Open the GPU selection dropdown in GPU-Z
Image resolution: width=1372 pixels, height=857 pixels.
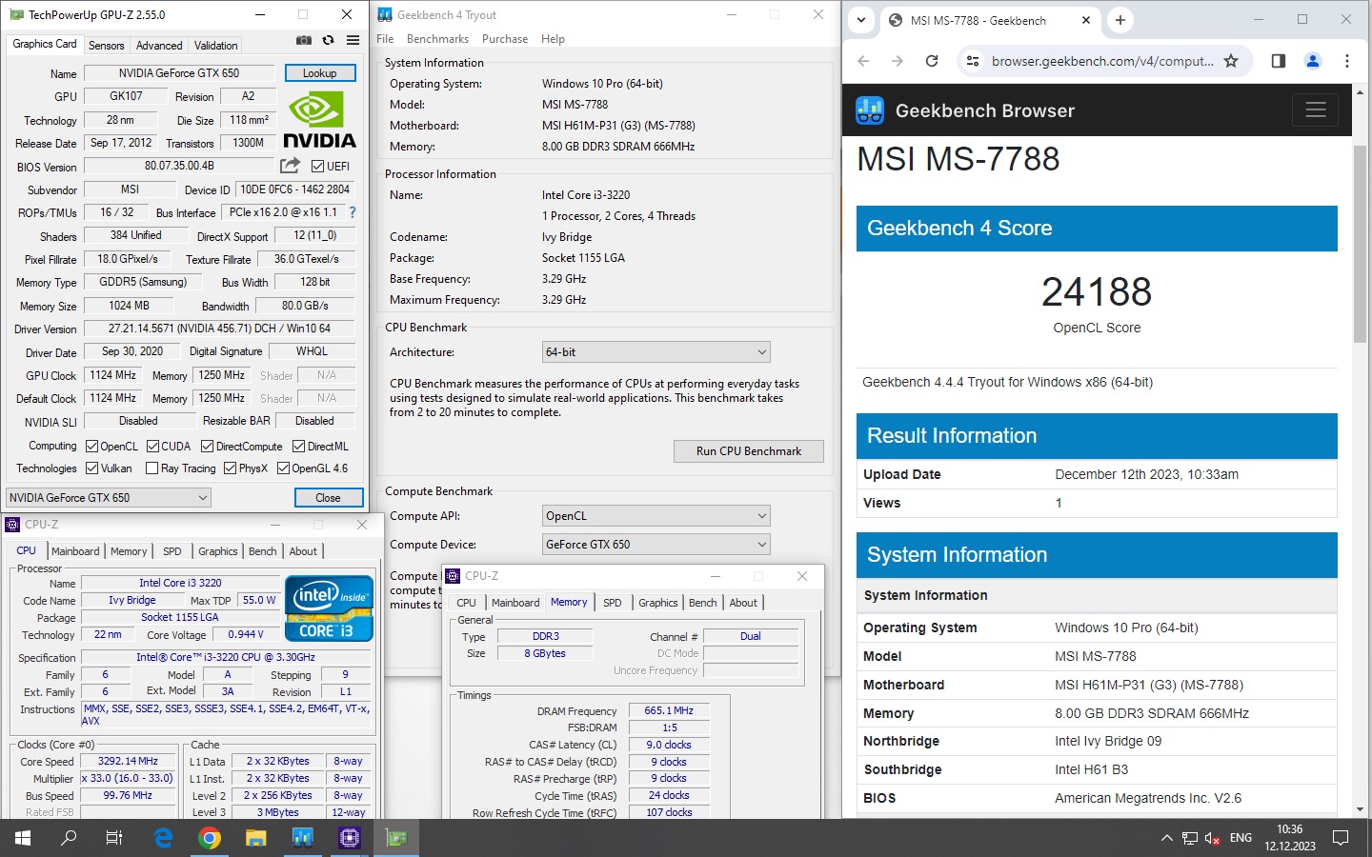tap(109, 497)
